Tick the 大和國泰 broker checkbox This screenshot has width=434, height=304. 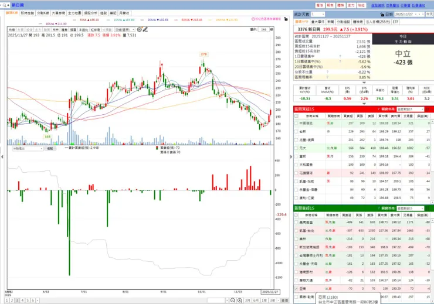[296, 165]
